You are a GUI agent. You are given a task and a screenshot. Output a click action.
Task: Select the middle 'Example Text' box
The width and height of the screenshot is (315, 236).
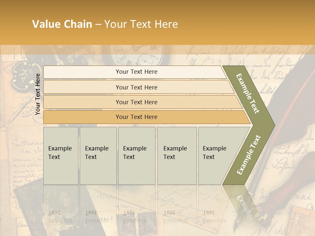tap(136, 156)
